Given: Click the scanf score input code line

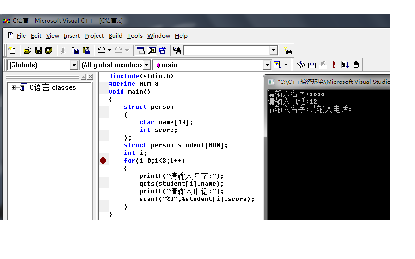Looking at the screenshot, I should (x=196, y=199).
